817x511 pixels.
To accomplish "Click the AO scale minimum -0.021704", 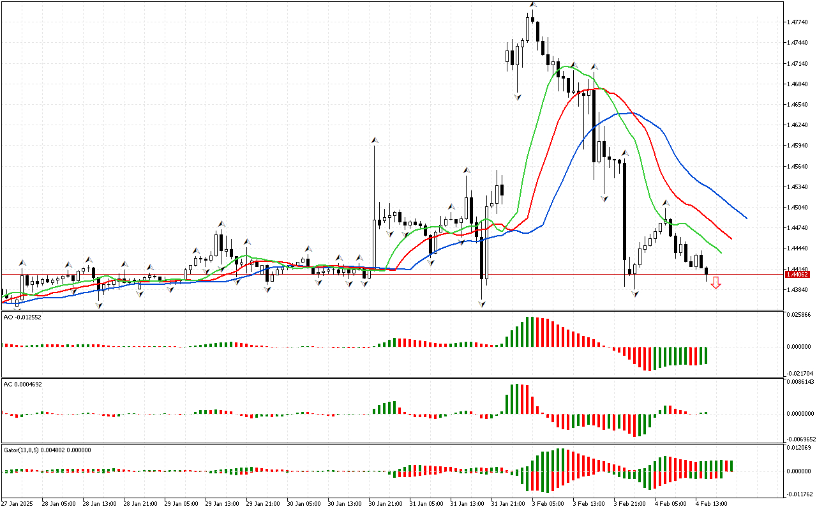I will 798,373.
